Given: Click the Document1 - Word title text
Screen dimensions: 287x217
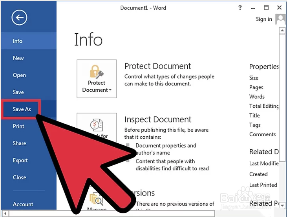Looking at the screenshot, I should (143, 8).
